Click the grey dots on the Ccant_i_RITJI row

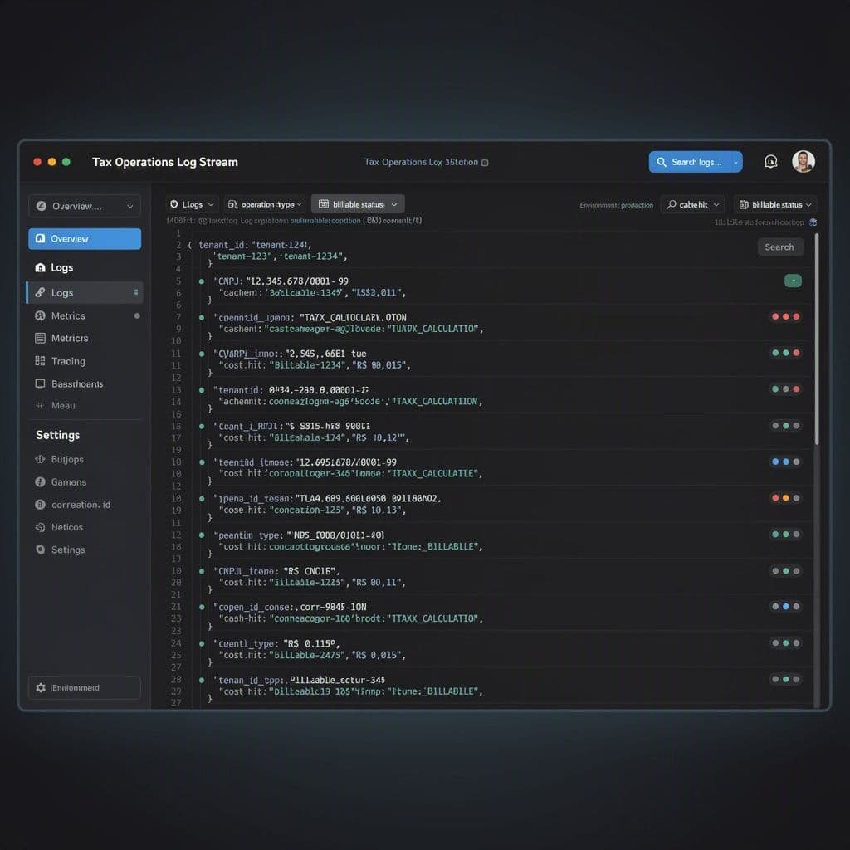coord(785,426)
